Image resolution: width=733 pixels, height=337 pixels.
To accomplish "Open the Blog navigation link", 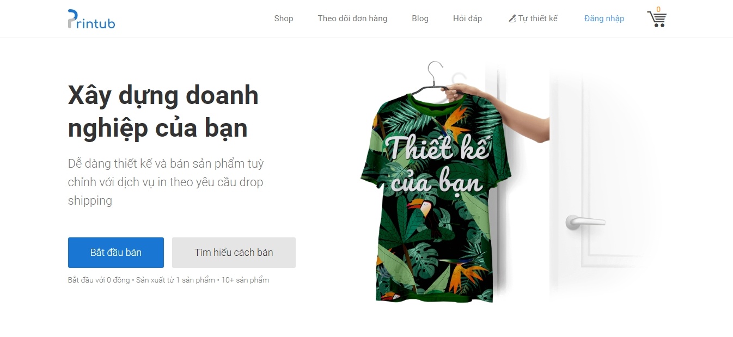I will click(420, 19).
